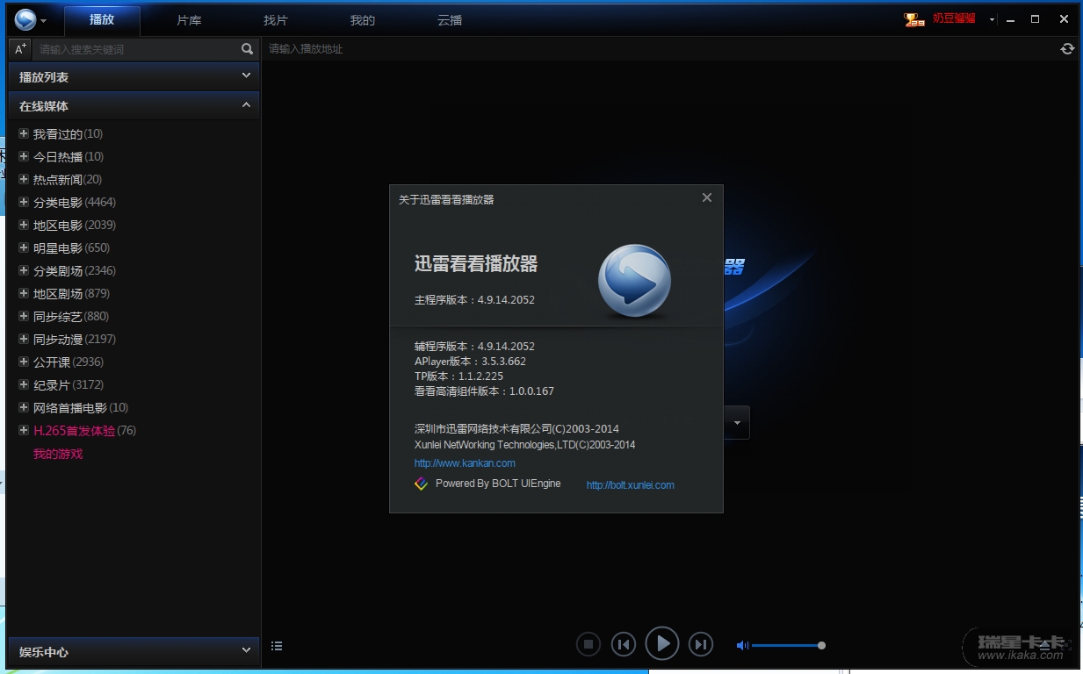Expand the 娱乐中心 panel
This screenshot has width=1083, height=674.
click(x=246, y=650)
